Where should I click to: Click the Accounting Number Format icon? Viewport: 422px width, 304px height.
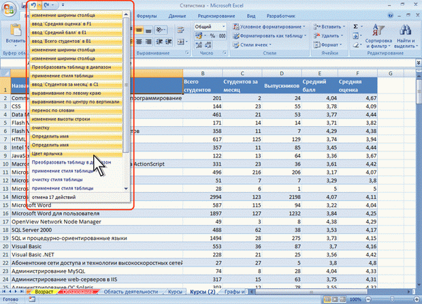tap(199, 35)
